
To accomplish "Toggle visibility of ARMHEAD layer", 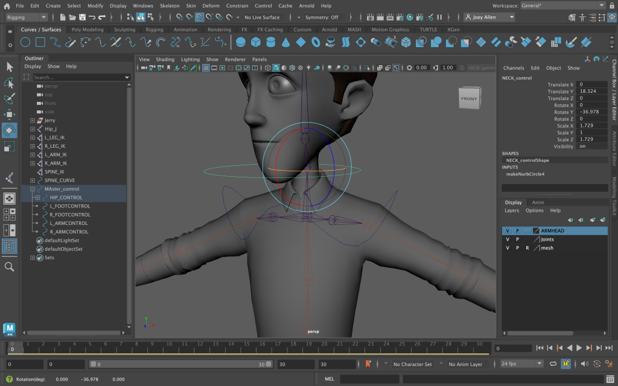I will [x=508, y=231].
